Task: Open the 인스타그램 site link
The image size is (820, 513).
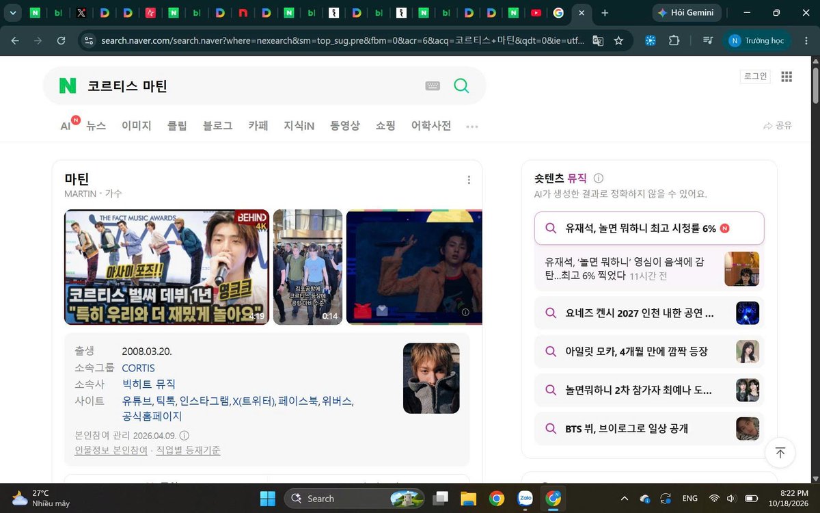Action: pyautogui.click(x=205, y=401)
